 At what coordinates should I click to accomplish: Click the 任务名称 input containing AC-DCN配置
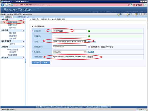70,31
